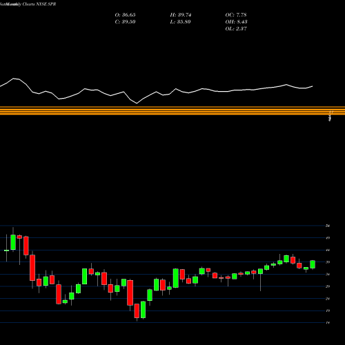Click the OL: 2.37 reading
This screenshot has height=345, width=345.
(x=236, y=29)
